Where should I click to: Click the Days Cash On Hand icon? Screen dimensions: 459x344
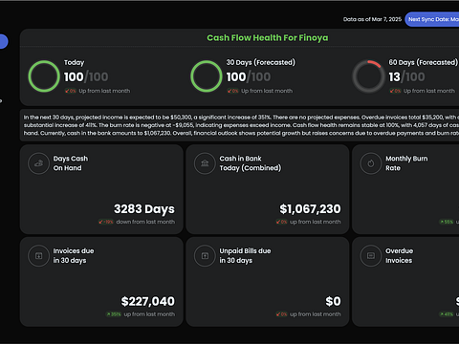(x=38, y=163)
